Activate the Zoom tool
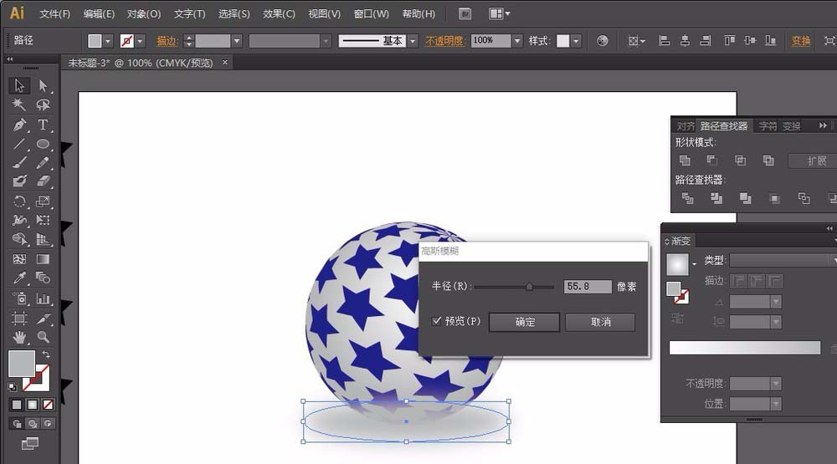837x464 pixels. (x=43, y=337)
